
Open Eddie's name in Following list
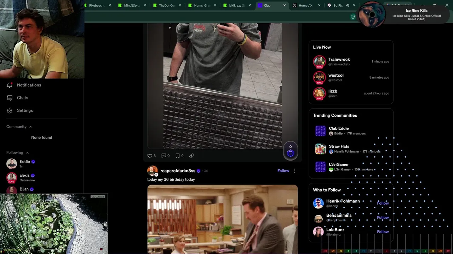coord(25,162)
